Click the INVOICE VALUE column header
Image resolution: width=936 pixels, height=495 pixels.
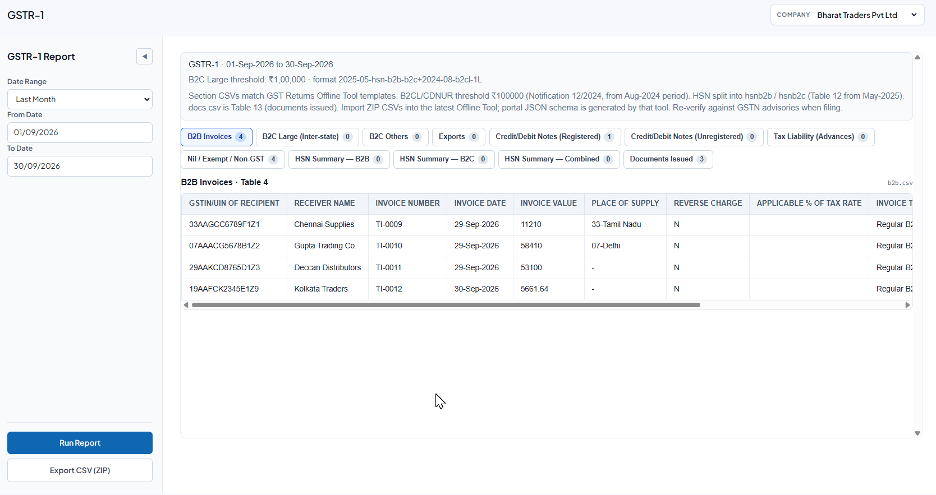click(x=548, y=203)
